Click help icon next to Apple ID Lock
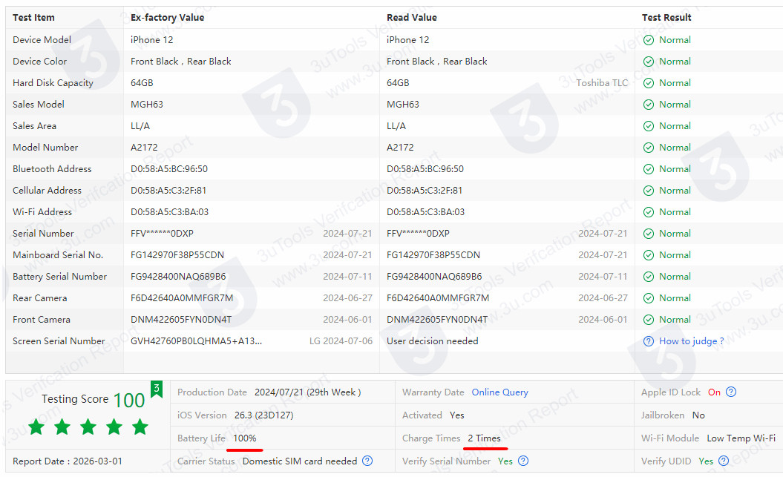Screen dimensions: 783x477 click(731, 392)
